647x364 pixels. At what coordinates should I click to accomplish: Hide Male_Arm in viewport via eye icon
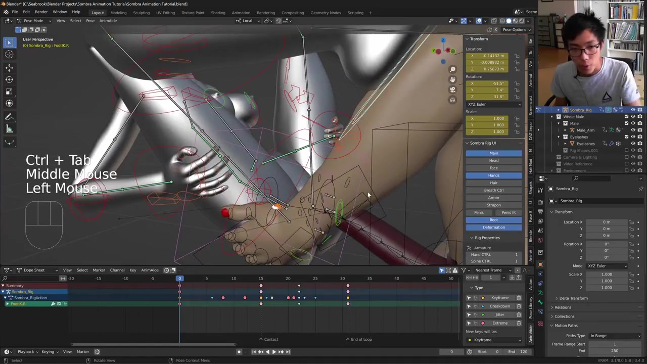tap(633, 130)
